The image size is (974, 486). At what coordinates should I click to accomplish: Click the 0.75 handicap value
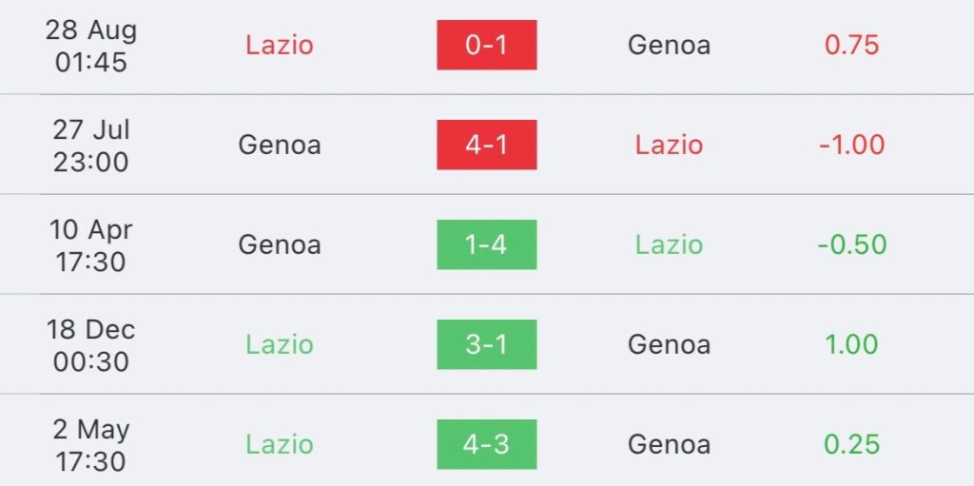coord(851,45)
